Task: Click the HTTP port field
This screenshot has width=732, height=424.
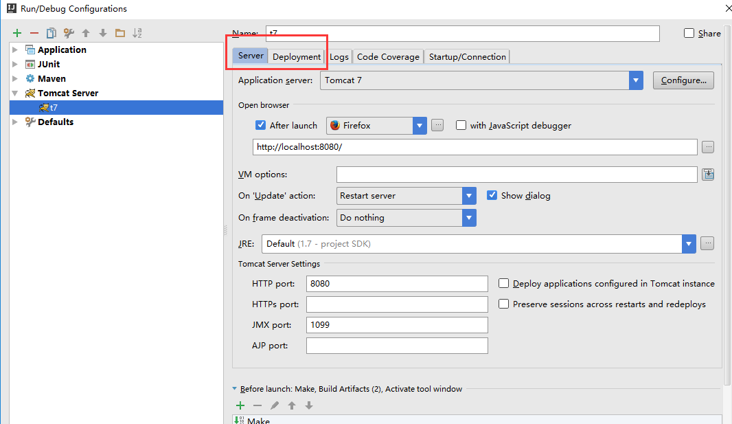Action: coord(398,283)
